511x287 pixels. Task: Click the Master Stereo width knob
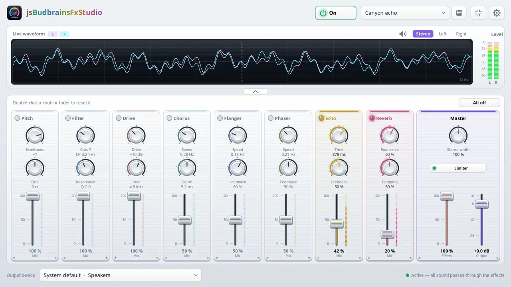[x=458, y=136]
